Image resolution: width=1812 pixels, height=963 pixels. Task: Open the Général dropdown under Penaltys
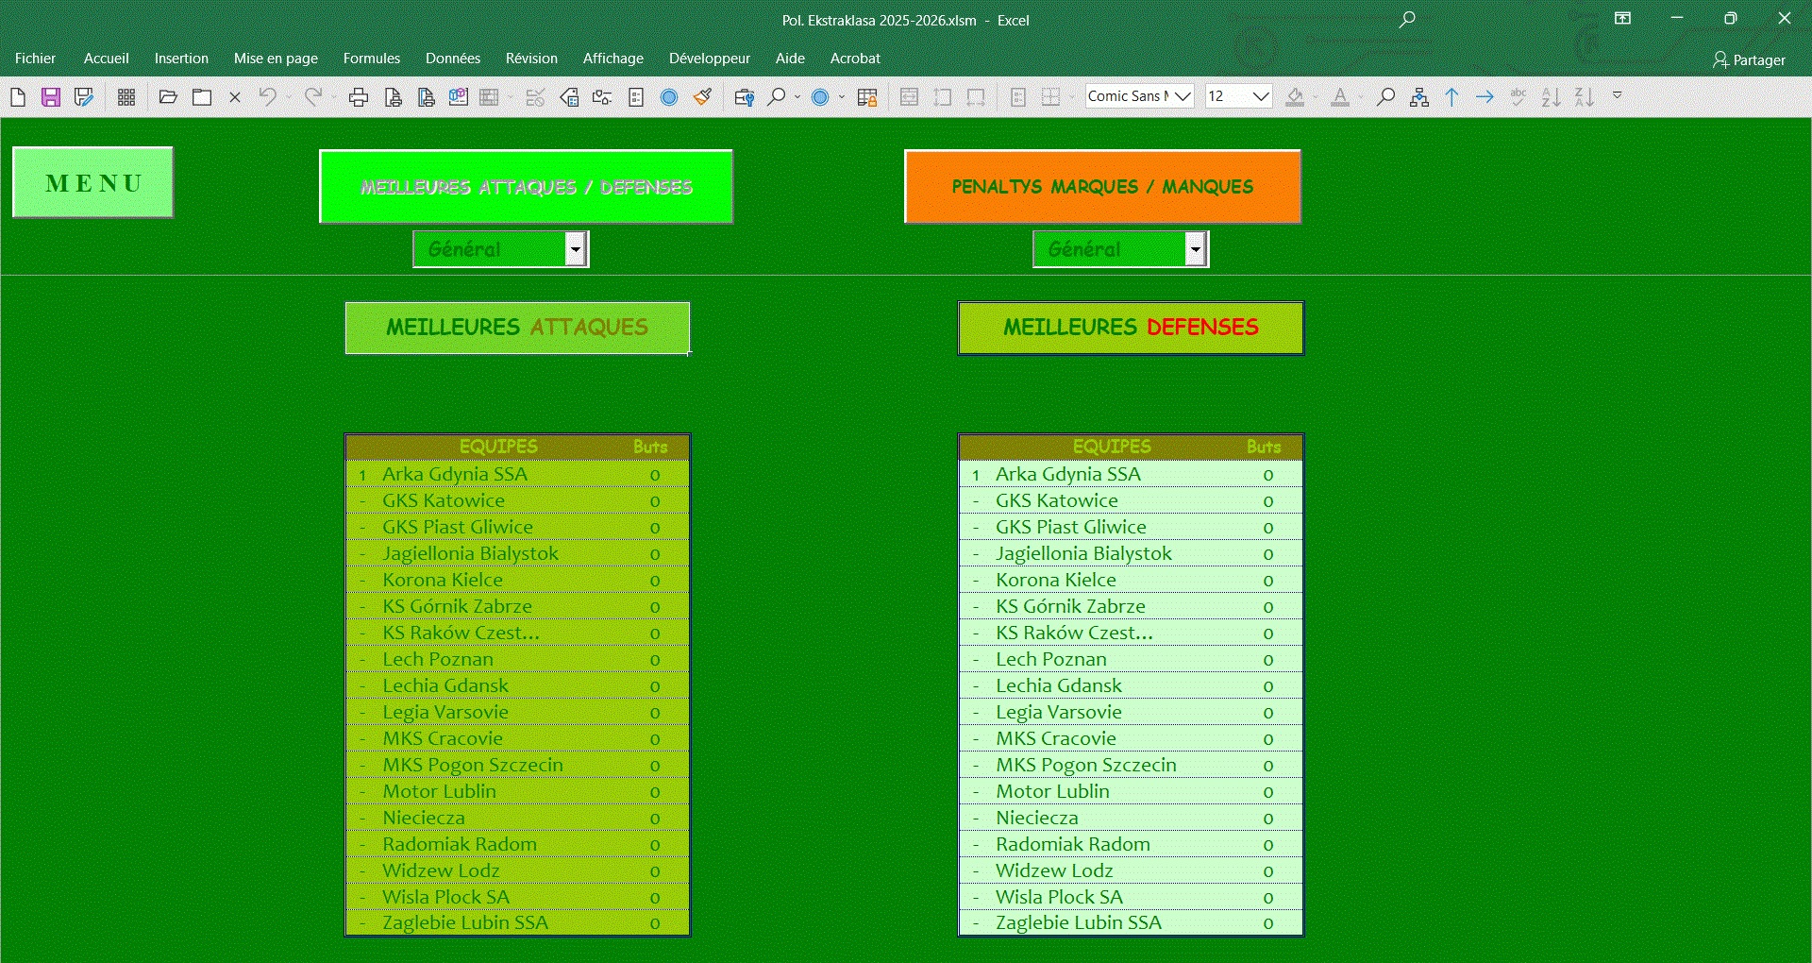pos(1195,249)
